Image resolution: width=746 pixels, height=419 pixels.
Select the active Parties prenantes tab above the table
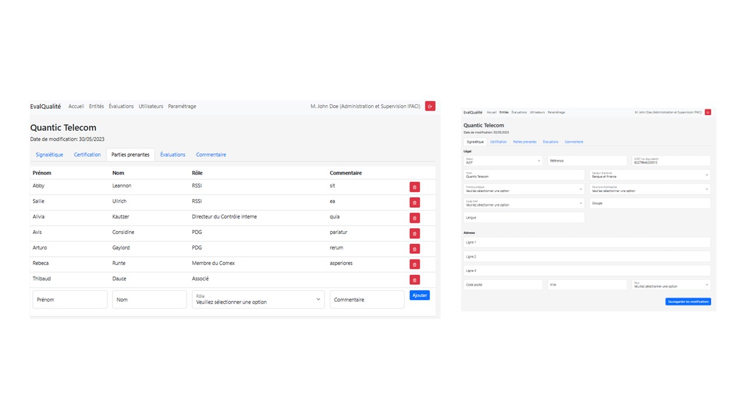131,155
